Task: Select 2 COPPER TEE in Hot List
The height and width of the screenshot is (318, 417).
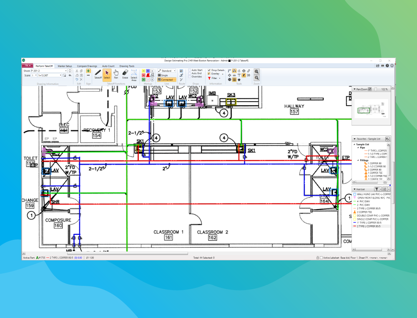Action: tap(365, 212)
